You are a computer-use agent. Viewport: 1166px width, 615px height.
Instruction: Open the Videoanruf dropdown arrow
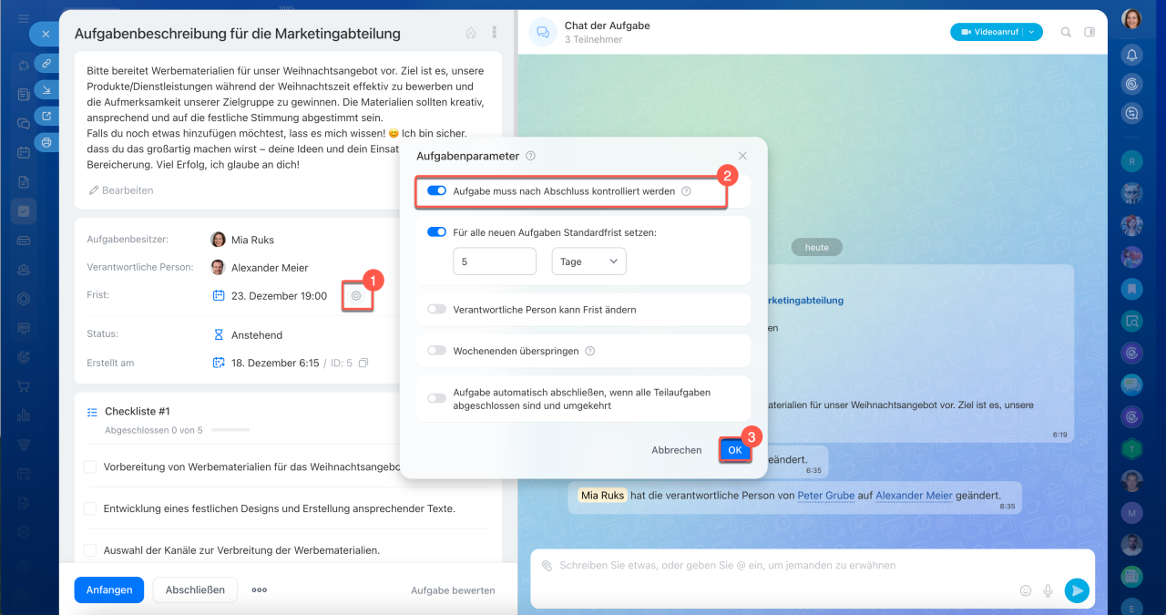click(1032, 32)
